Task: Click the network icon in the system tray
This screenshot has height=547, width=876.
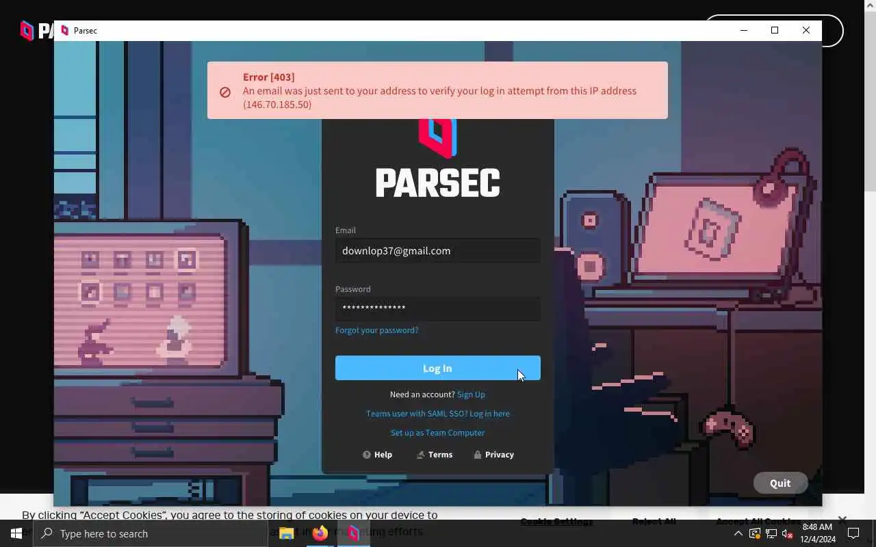Action: pos(771,534)
